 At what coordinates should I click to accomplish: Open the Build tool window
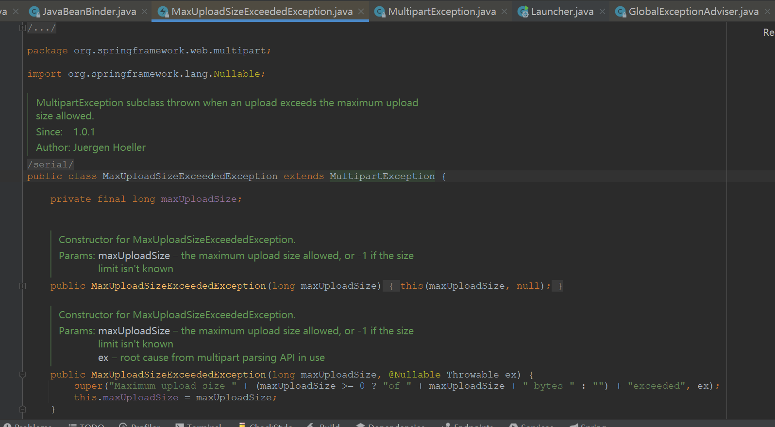pyautogui.click(x=323, y=426)
